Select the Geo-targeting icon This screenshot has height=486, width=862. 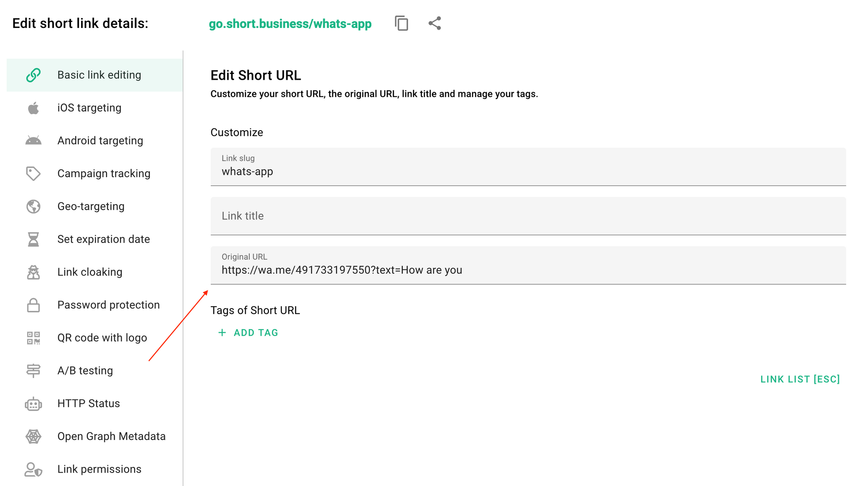point(33,206)
